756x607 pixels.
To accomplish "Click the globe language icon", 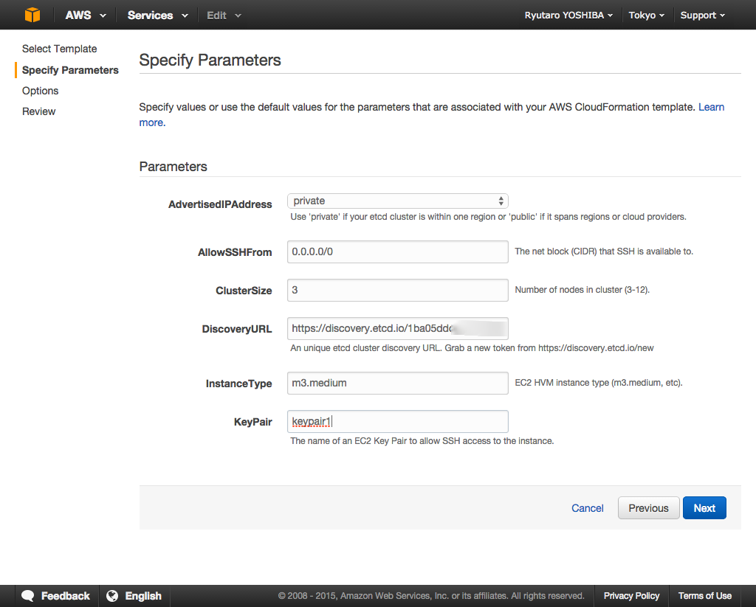I will pyautogui.click(x=112, y=596).
